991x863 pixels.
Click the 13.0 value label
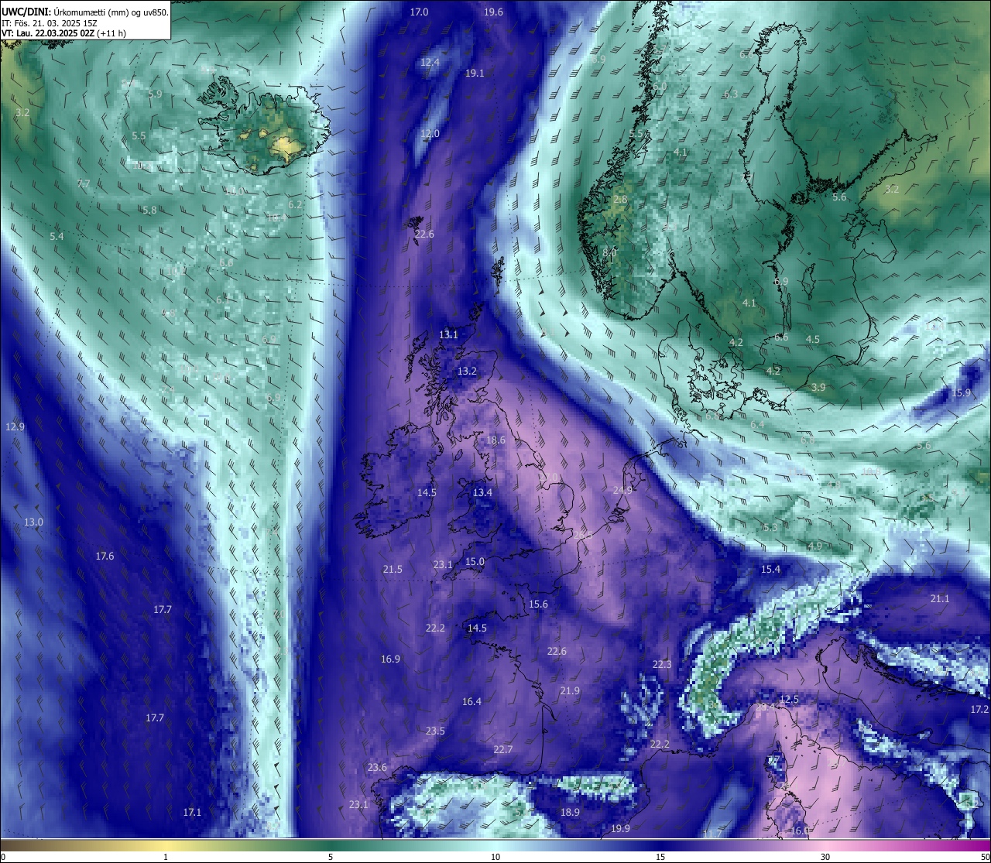click(x=33, y=522)
